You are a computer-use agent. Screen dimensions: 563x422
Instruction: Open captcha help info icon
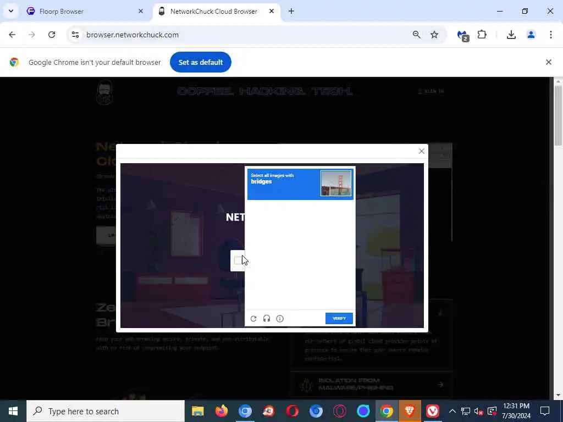pos(280,319)
